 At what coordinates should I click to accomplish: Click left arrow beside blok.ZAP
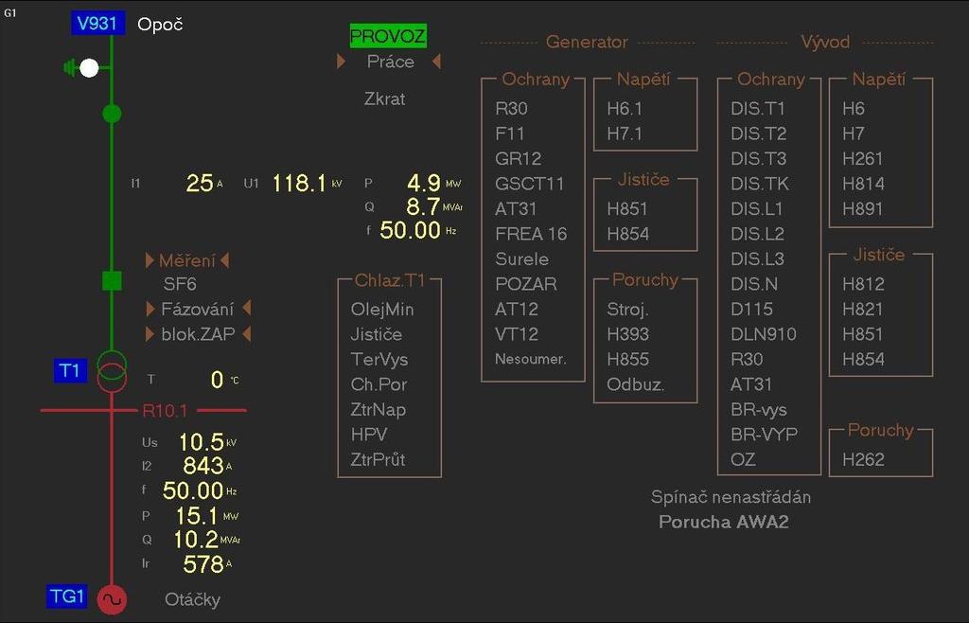tap(150, 333)
